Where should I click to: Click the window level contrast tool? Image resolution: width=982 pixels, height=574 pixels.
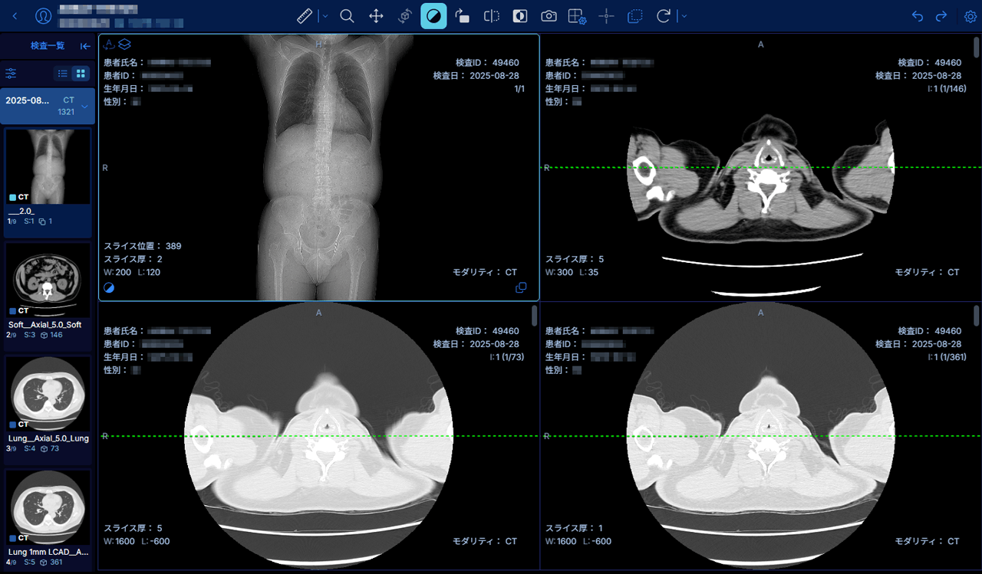(x=433, y=16)
